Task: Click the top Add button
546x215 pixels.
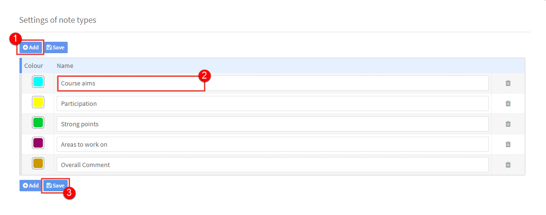Action: point(30,47)
